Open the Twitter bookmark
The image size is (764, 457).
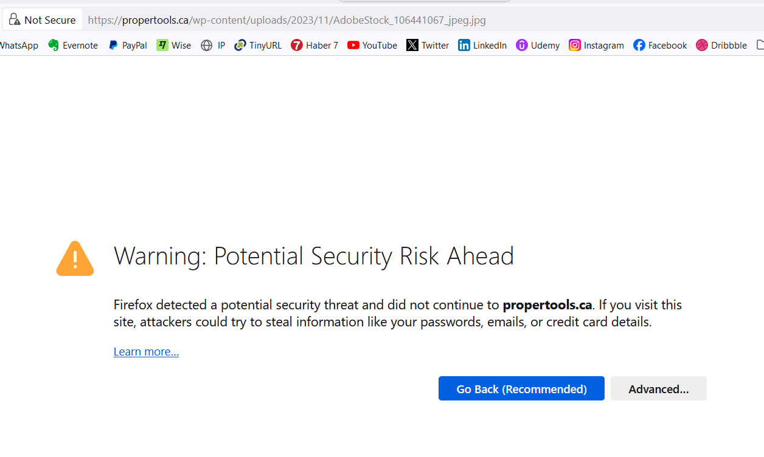(428, 45)
